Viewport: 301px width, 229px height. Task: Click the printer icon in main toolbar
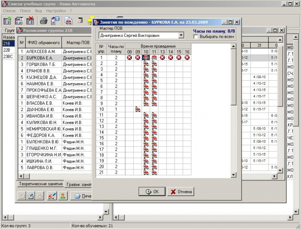[x=44, y=21]
